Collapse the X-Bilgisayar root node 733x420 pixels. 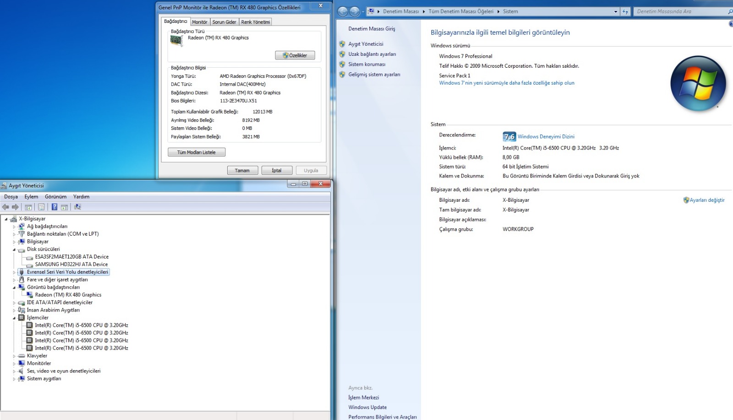[x=6, y=219]
